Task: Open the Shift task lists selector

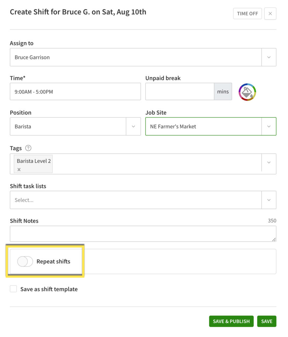Action: (269, 200)
